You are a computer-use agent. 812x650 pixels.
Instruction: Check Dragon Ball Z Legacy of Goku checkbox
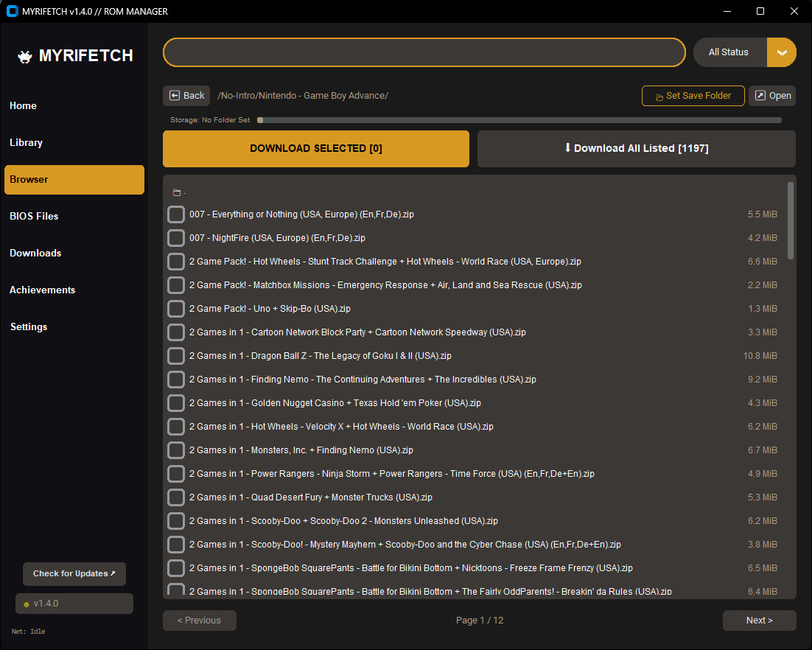[176, 356]
